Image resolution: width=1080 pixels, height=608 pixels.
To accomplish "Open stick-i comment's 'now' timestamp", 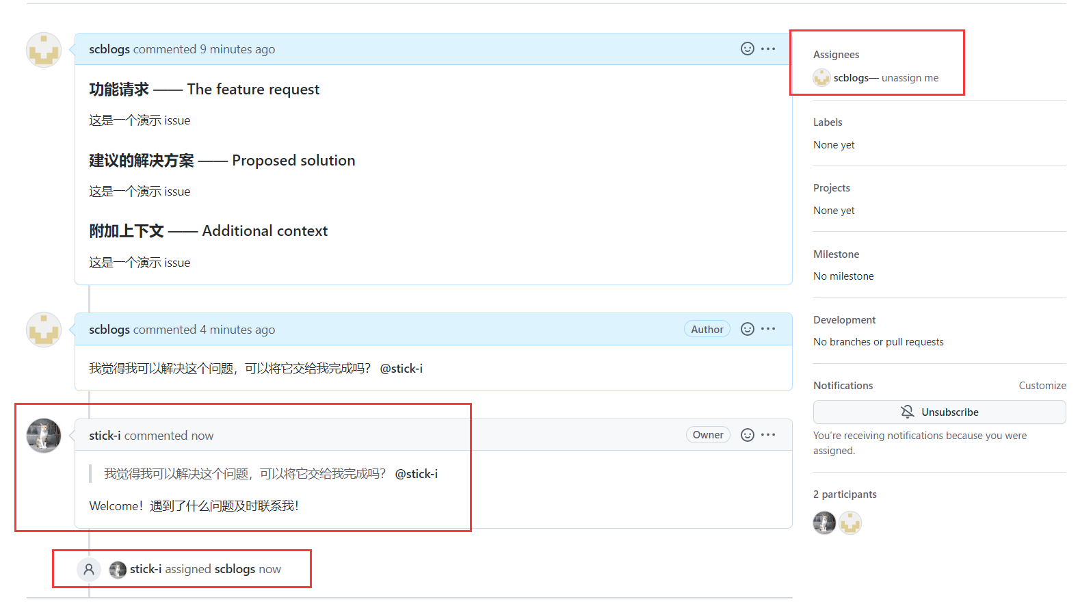I will [x=202, y=436].
